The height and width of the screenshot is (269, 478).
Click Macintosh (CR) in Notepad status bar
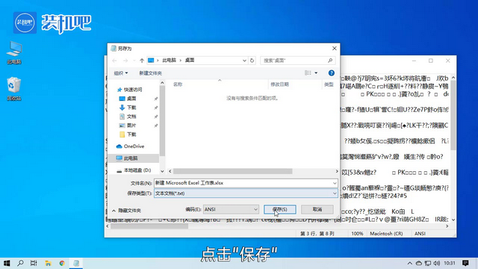[x=386, y=234]
